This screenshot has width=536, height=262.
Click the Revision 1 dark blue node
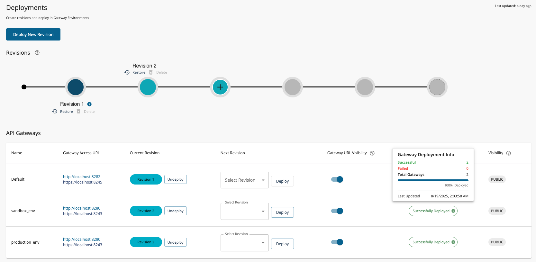(76, 87)
